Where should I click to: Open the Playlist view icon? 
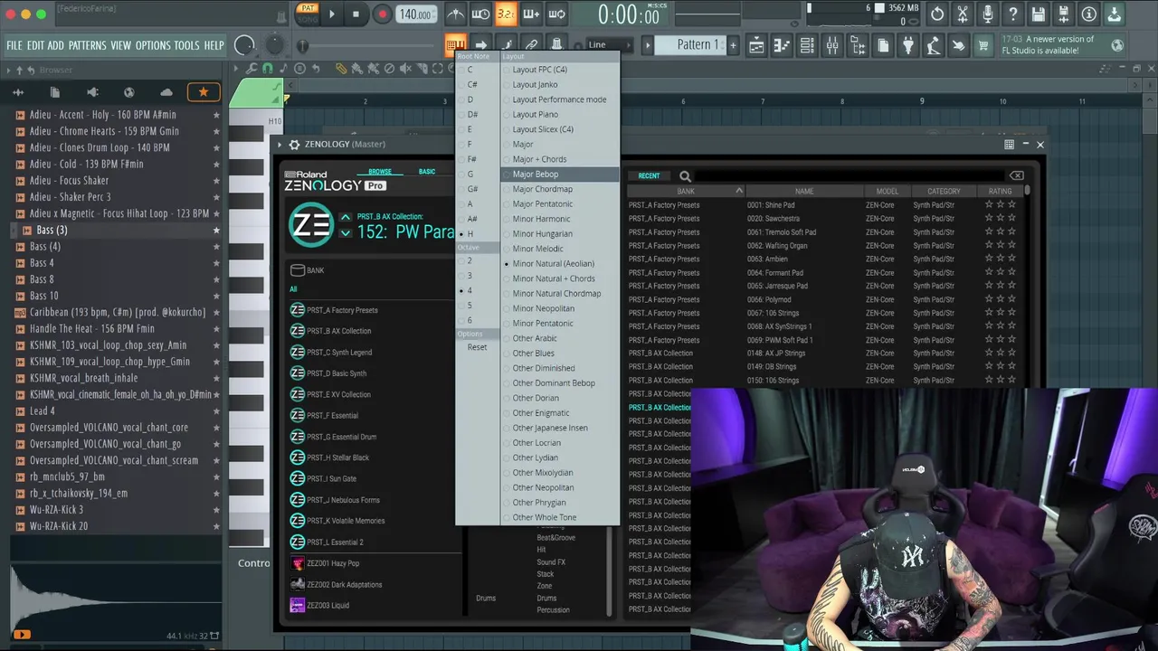(756, 45)
